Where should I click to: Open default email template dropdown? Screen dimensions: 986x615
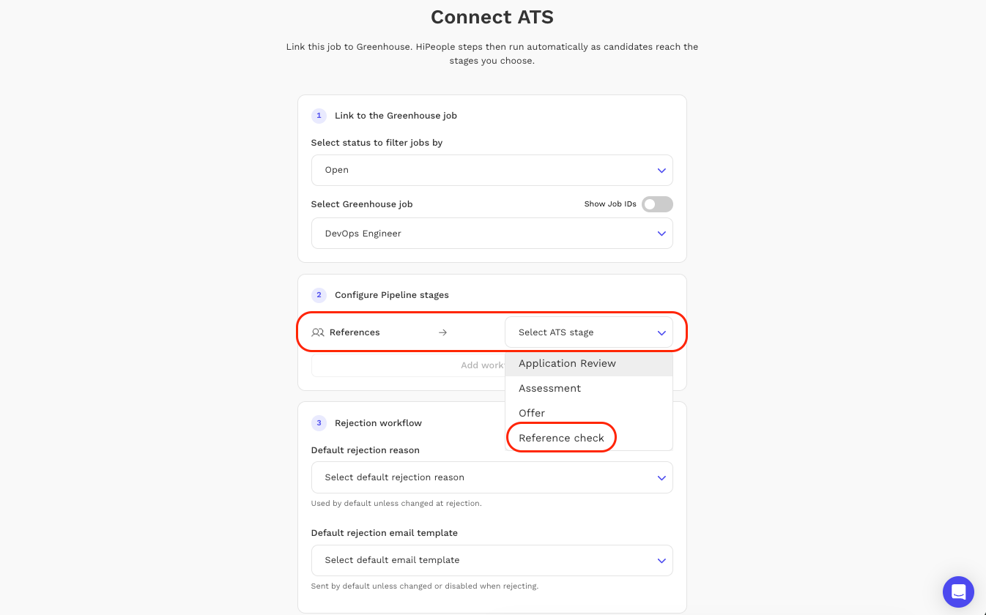click(x=492, y=560)
